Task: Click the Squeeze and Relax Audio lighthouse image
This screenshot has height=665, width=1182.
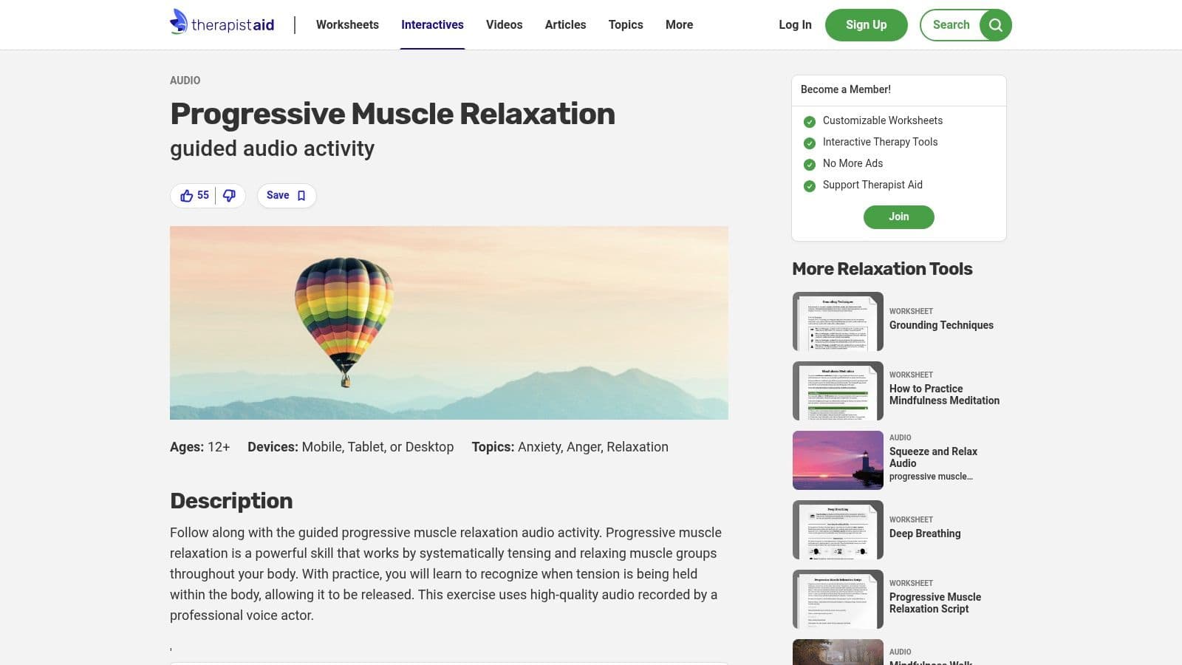Action: (x=837, y=460)
